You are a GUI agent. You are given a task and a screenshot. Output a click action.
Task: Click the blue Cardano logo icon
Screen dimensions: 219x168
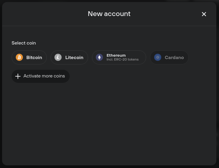click(x=157, y=57)
